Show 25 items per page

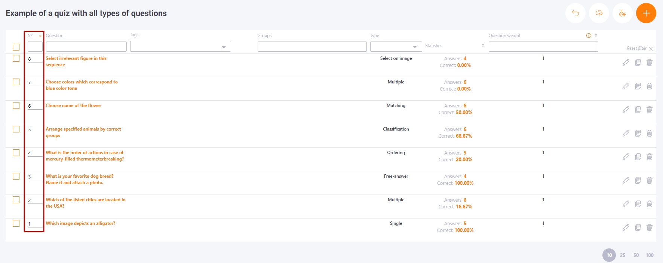(x=623, y=255)
